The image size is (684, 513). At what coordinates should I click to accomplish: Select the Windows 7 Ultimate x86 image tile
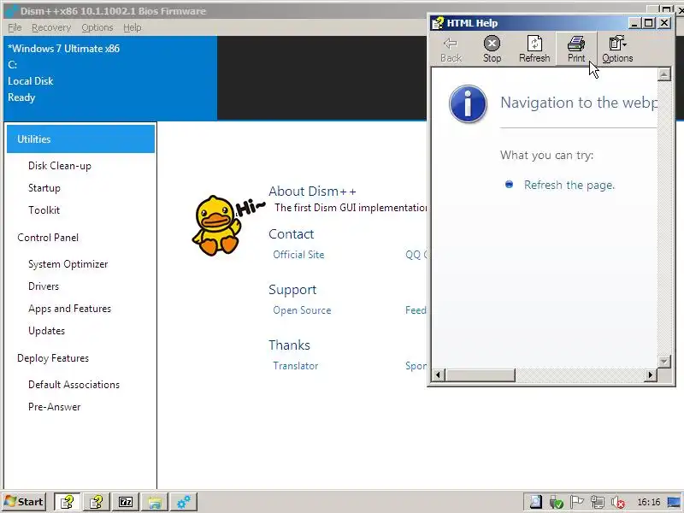110,79
